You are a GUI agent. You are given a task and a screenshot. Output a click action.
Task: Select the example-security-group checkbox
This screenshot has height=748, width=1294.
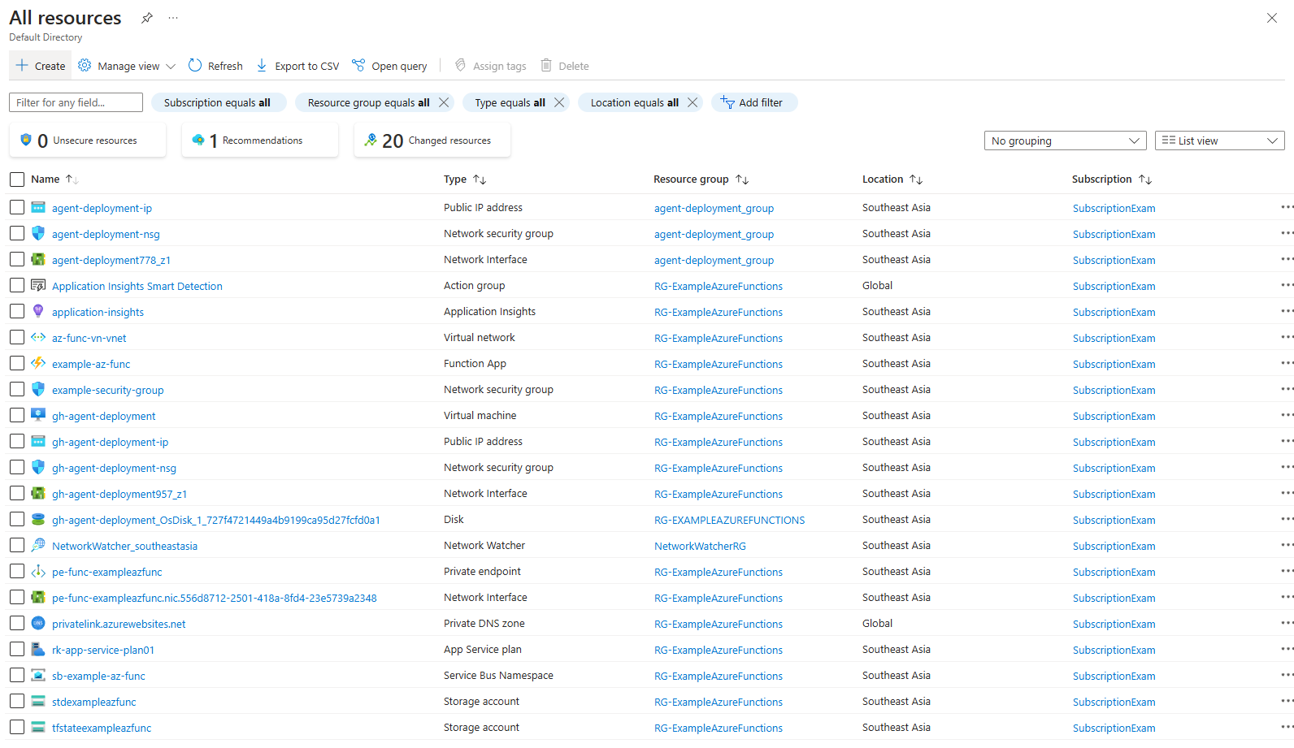[17, 389]
